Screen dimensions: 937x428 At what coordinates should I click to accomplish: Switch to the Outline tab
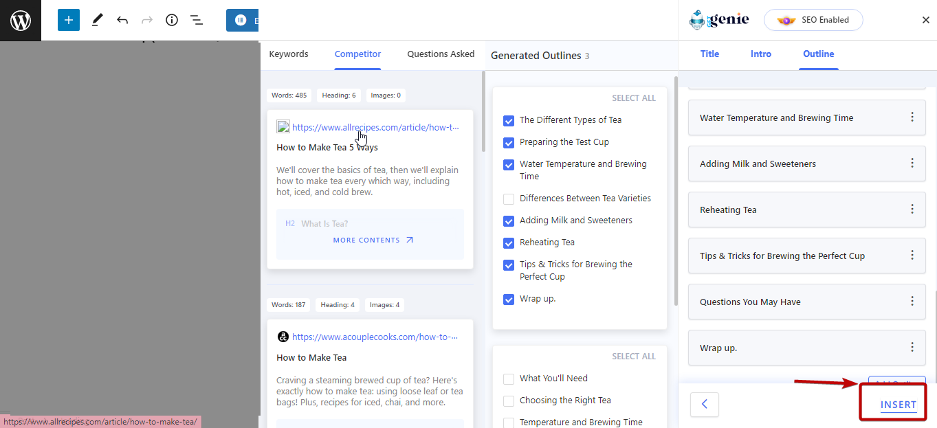coord(819,54)
